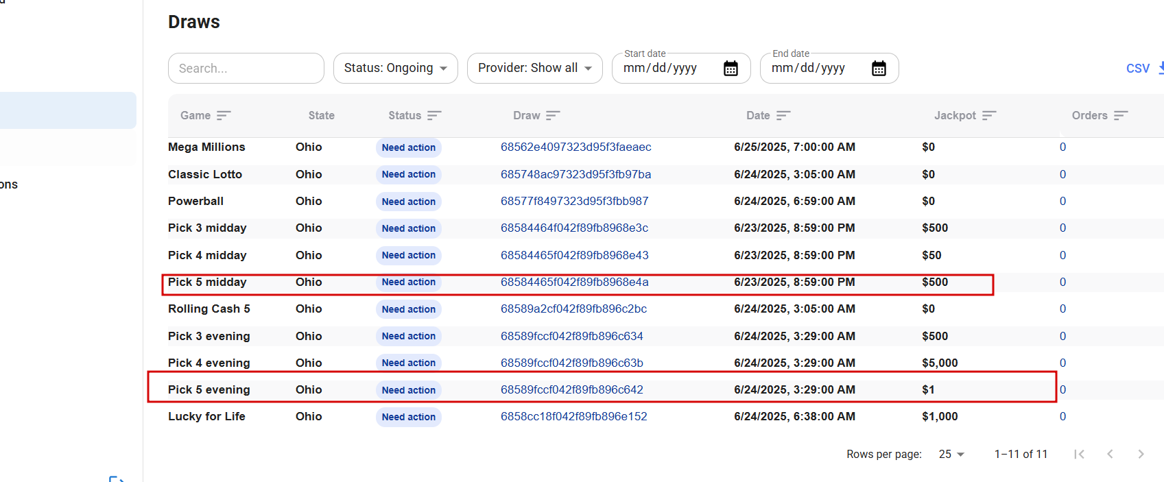The width and height of the screenshot is (1164, 482).
Task: Open draw 68589a2cf042f89fb896c2bc link
Action: coord(574,309)
